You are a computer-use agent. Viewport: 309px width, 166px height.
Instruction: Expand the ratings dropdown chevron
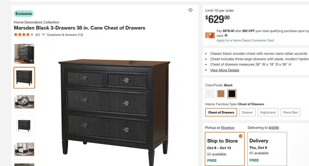(x=43, y=35)
